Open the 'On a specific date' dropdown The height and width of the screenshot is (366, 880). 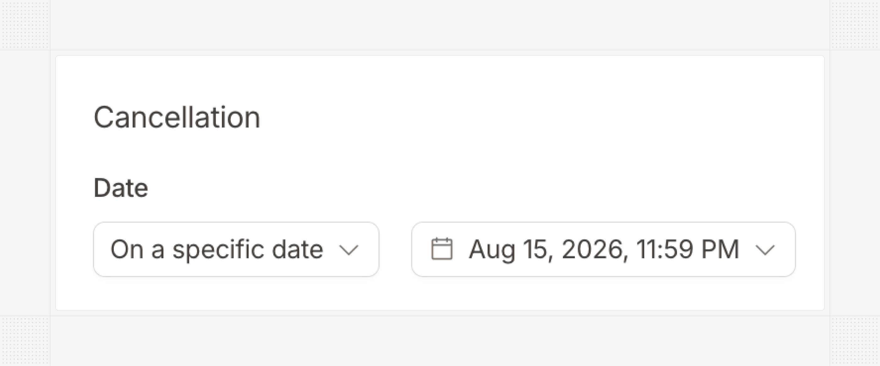[236, 249]
